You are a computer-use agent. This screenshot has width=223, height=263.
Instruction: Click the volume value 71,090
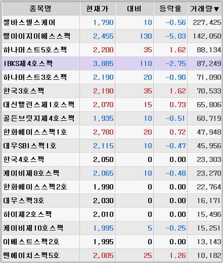[x=209, y=77]
